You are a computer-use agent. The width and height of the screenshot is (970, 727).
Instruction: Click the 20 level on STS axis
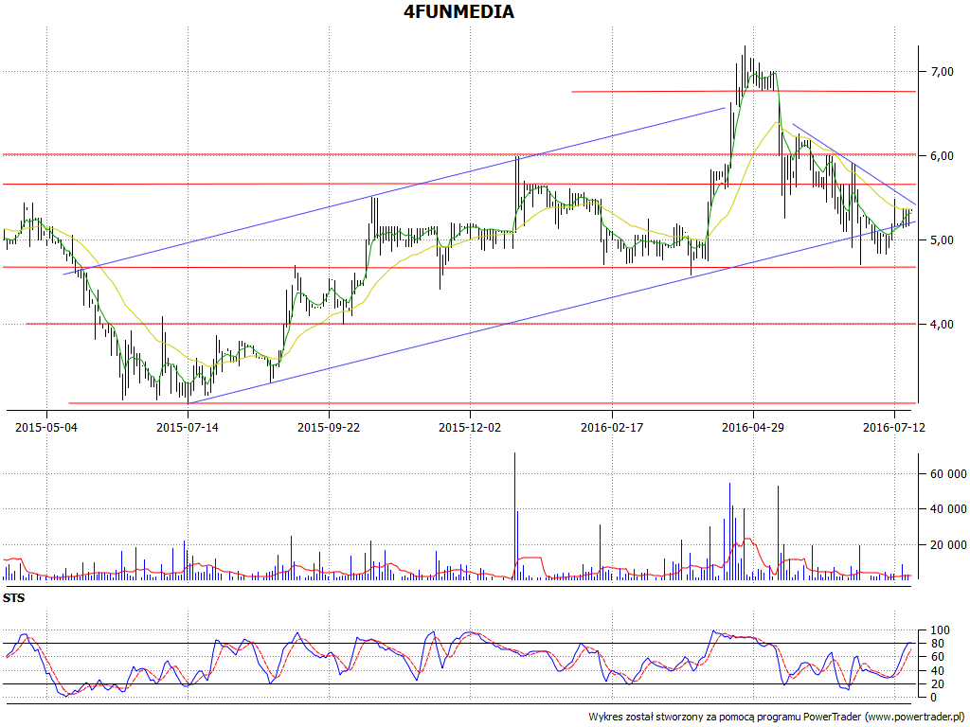938,683
